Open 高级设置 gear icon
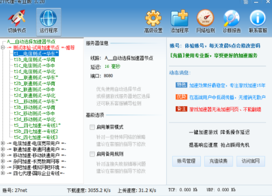 [x=153, y=18]
